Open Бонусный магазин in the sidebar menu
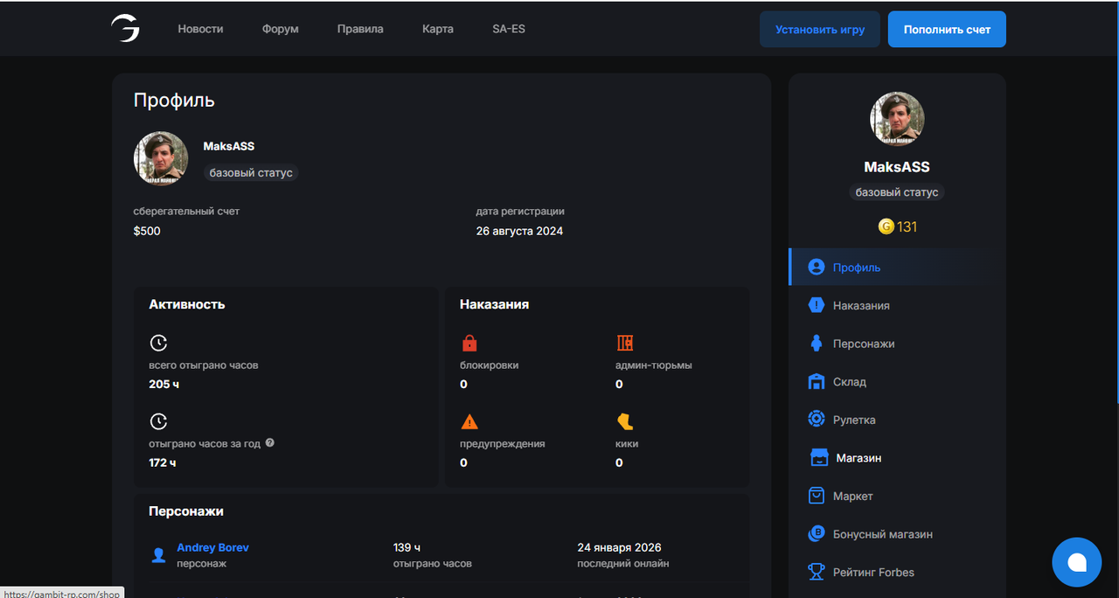 click(x=883, y=534)
